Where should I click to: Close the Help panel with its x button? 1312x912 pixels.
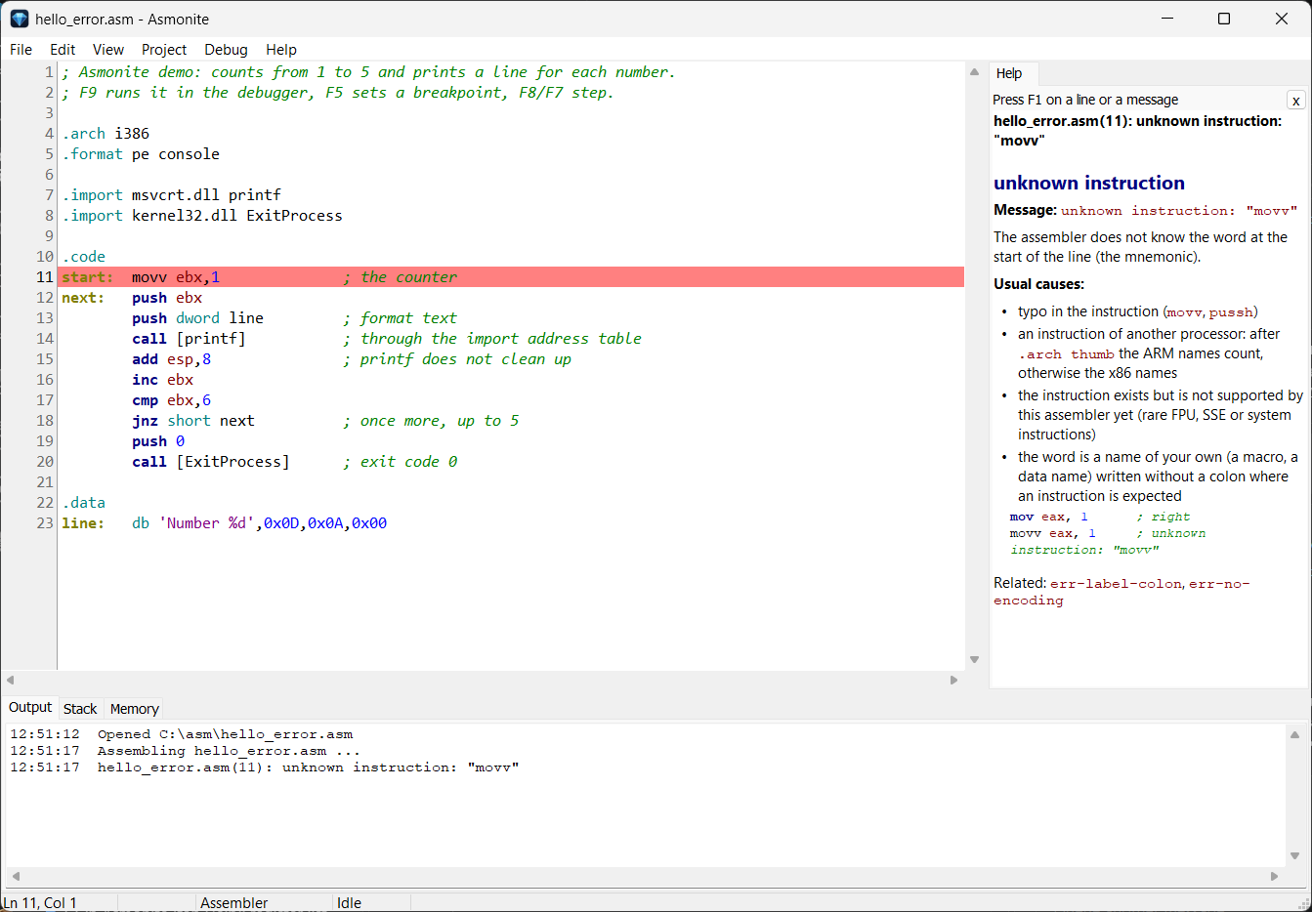pyautogui.click(x=1295, y=101)
